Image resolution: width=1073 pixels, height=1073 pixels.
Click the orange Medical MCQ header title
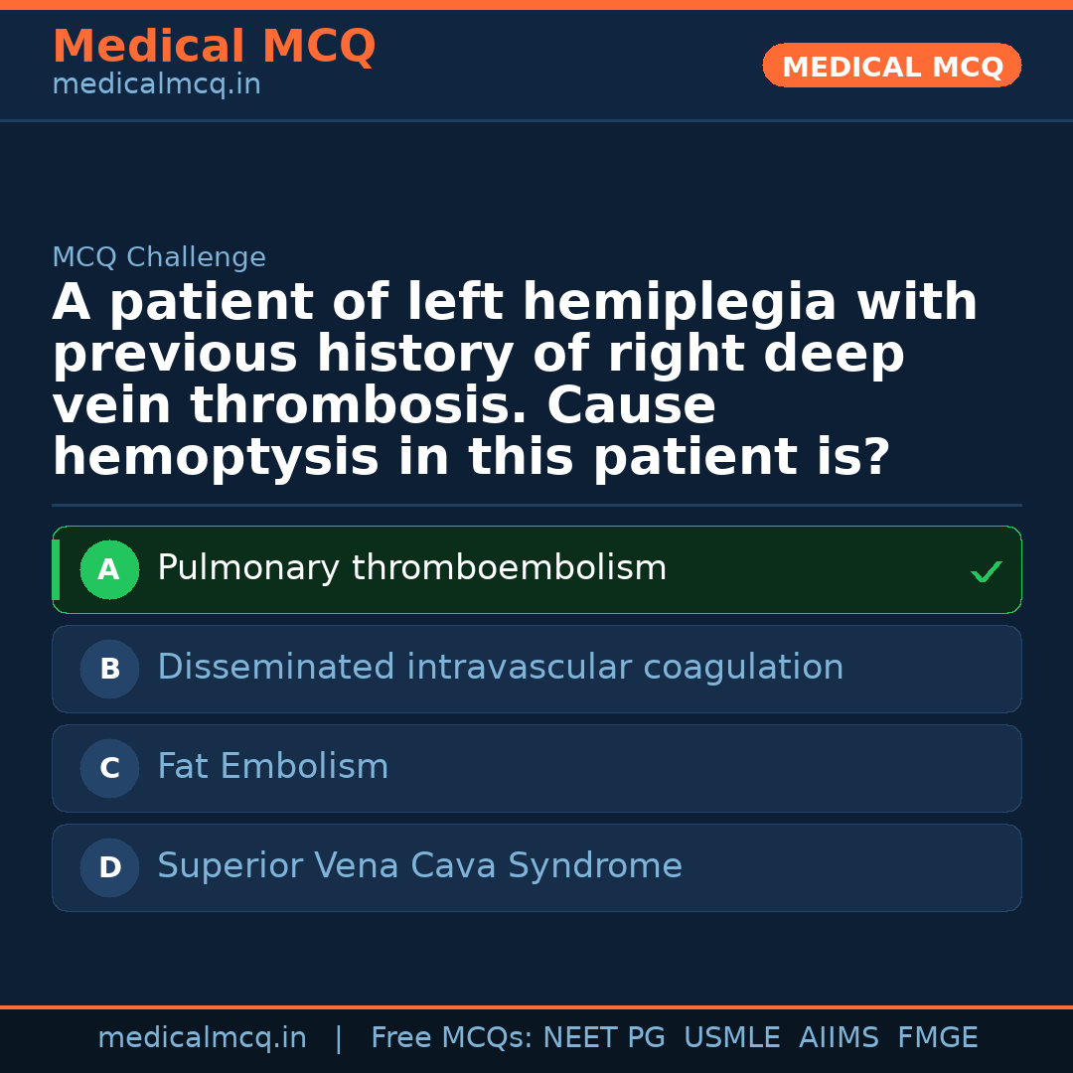pyautogui.click(x=214, y=47)
